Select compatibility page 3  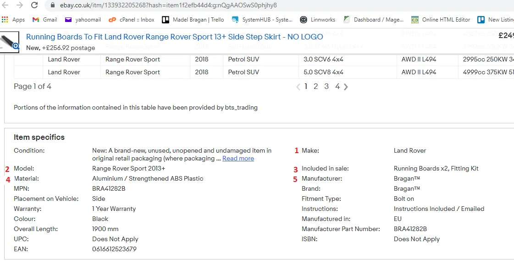click(326, 87)
